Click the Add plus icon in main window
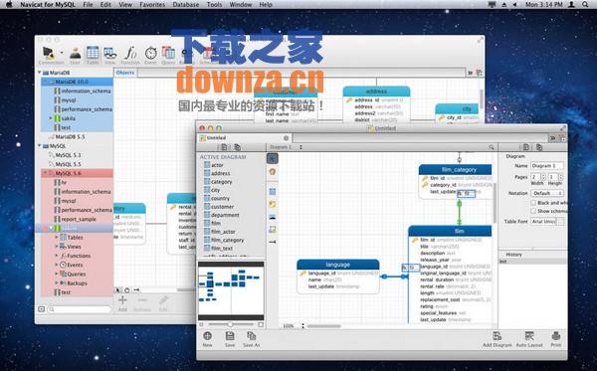The height and width of the screenshot is (371, 597). tap(122, 299)
